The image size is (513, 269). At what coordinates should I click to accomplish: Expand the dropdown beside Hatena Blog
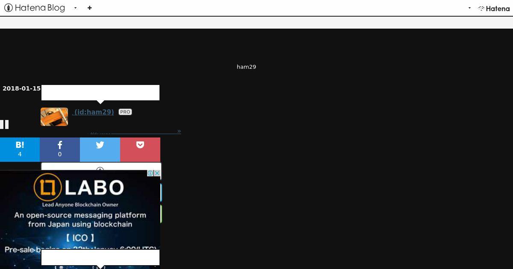[76, 8]
